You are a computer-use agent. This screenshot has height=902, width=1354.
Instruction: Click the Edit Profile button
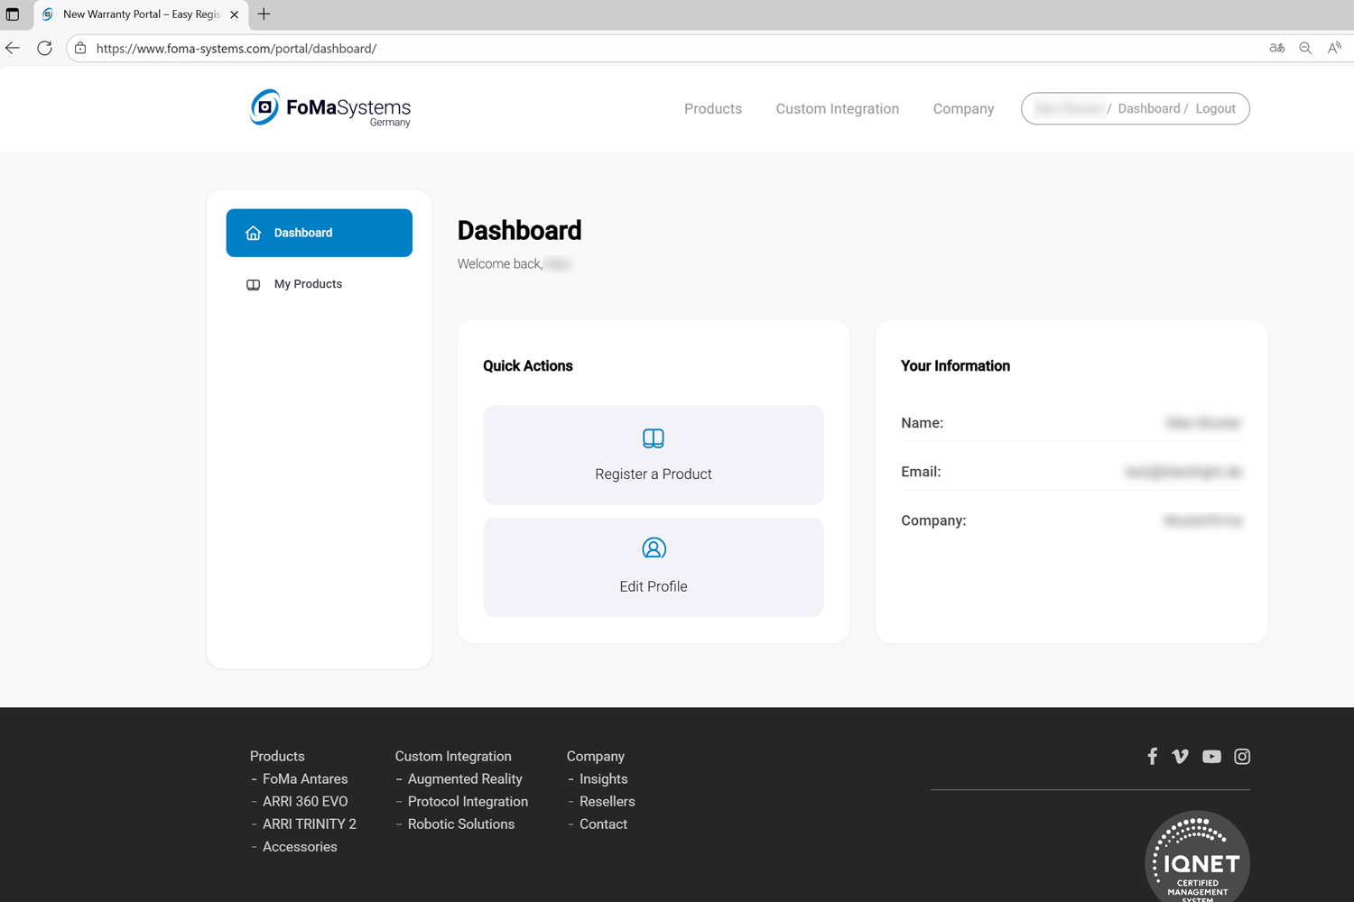653,566
